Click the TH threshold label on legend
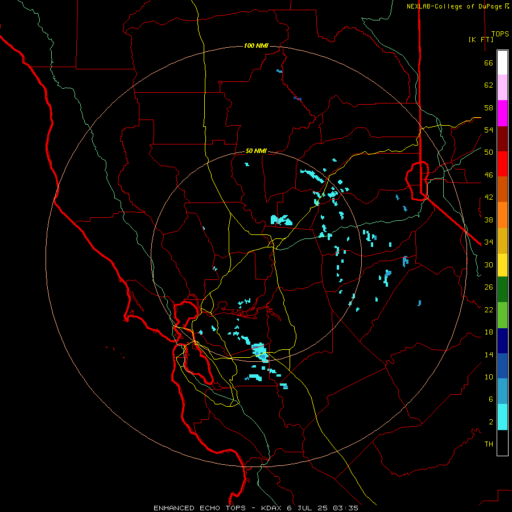Image resolution: width=512 pixels, height=512 pixels. pos(489,444)
